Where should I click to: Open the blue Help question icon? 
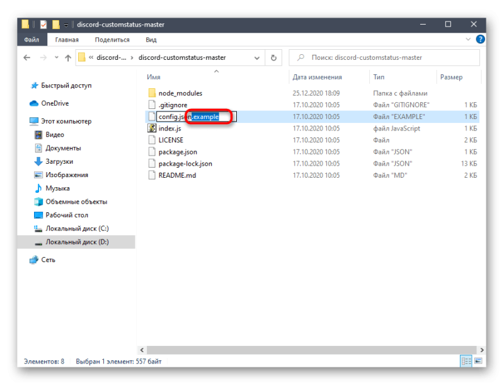coord(480,39)
